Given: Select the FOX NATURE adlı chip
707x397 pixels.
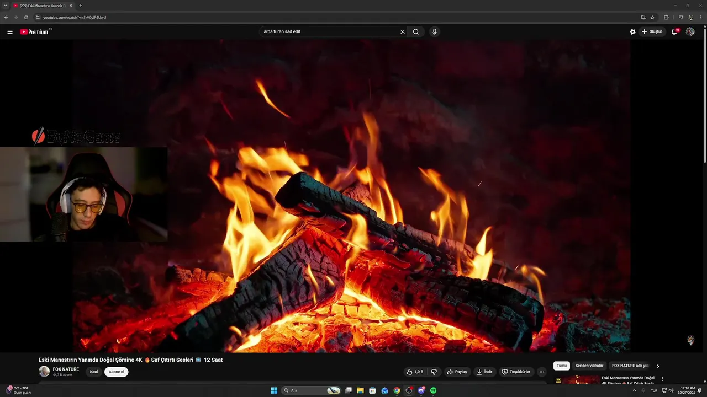Looking at the screenshot, I should (630, 366).
